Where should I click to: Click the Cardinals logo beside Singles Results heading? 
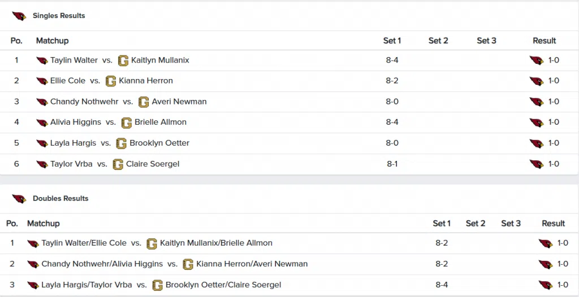[x=19, y=16]
